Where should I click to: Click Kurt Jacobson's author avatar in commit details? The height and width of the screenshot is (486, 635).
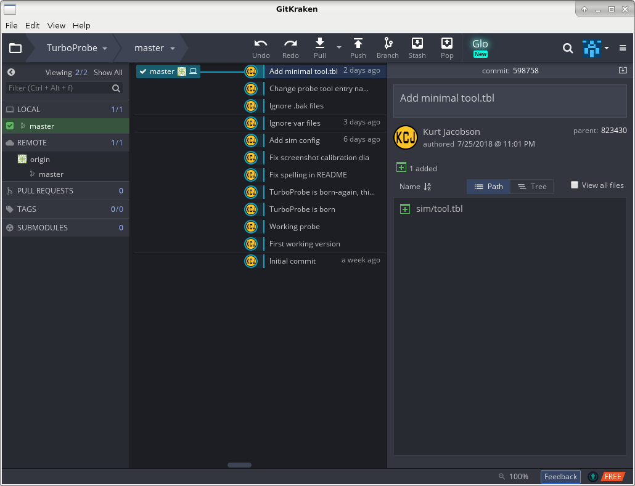coord(406,137)
